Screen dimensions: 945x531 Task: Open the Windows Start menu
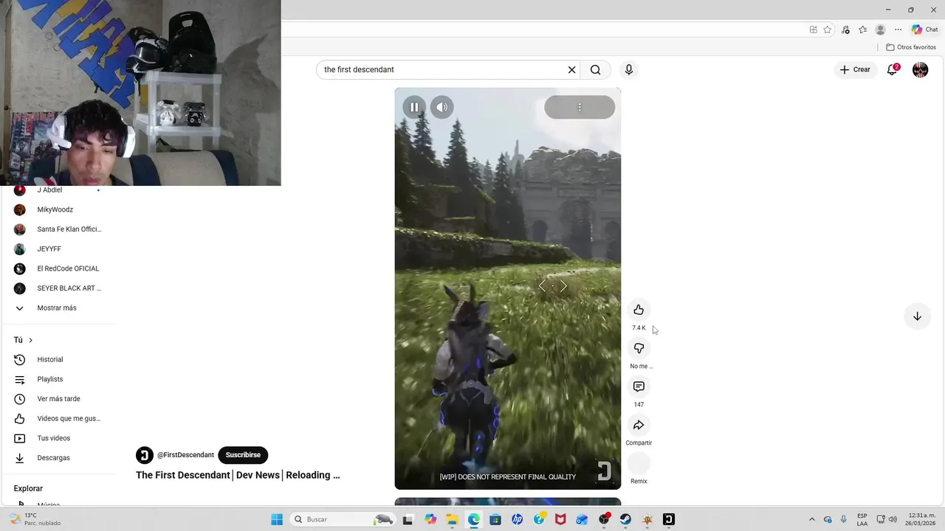click(x=277, y=519)
